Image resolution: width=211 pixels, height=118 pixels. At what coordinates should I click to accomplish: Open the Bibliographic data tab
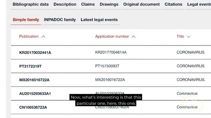(31, 4)
